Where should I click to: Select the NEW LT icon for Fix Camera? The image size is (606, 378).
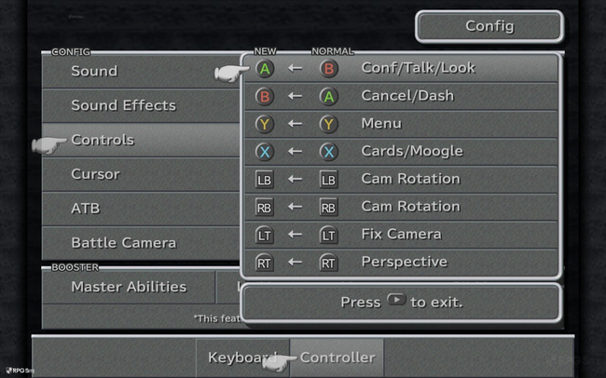click(265, 235)
